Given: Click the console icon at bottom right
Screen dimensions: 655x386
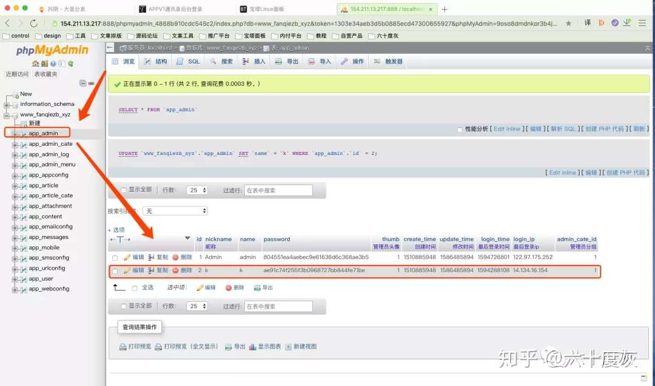Looking at the screenshot, I should [643, 378].
